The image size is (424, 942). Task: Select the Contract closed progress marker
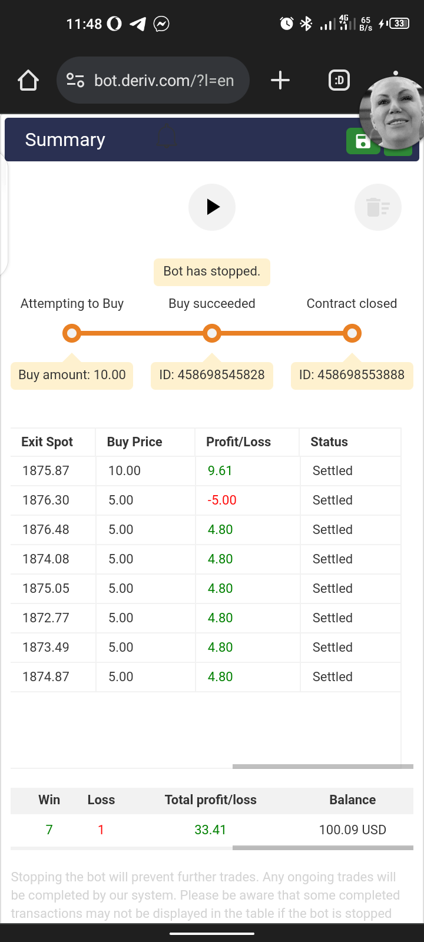(x=352, y=333)
